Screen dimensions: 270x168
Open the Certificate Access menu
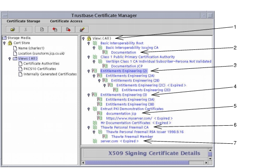(66, 21)
